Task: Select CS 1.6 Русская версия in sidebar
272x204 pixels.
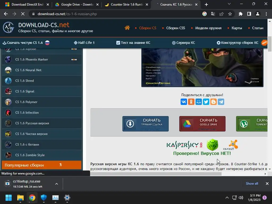Action: [x=41, y=123]
